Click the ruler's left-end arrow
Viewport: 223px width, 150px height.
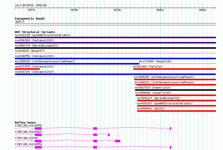[x=16, y=8]
